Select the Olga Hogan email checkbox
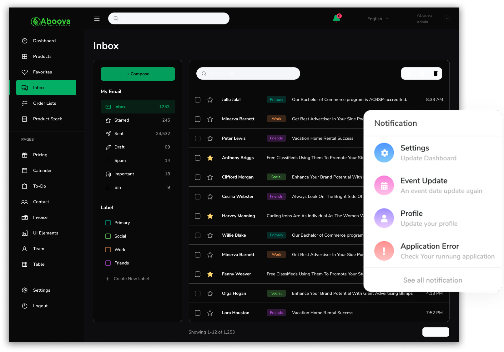Image resolution: width=504 pixels, height=352 pixels. [198, 293]
